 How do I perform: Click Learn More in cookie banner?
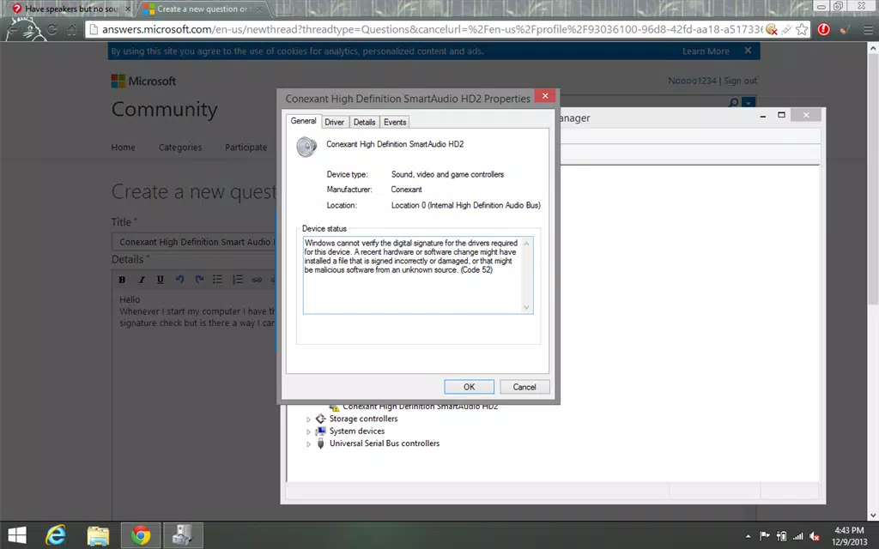pyautogui.click(x=706, y=51)
